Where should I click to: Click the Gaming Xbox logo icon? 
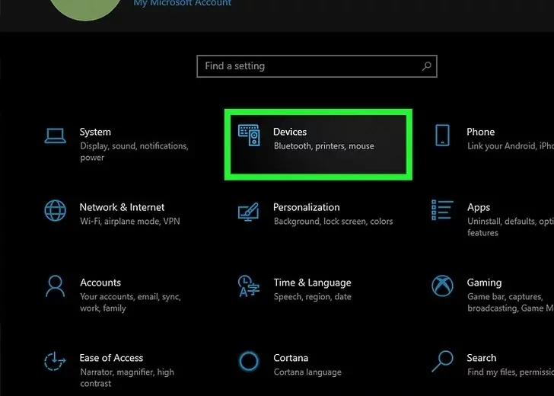pyautogui.click(x=442, y=286)
